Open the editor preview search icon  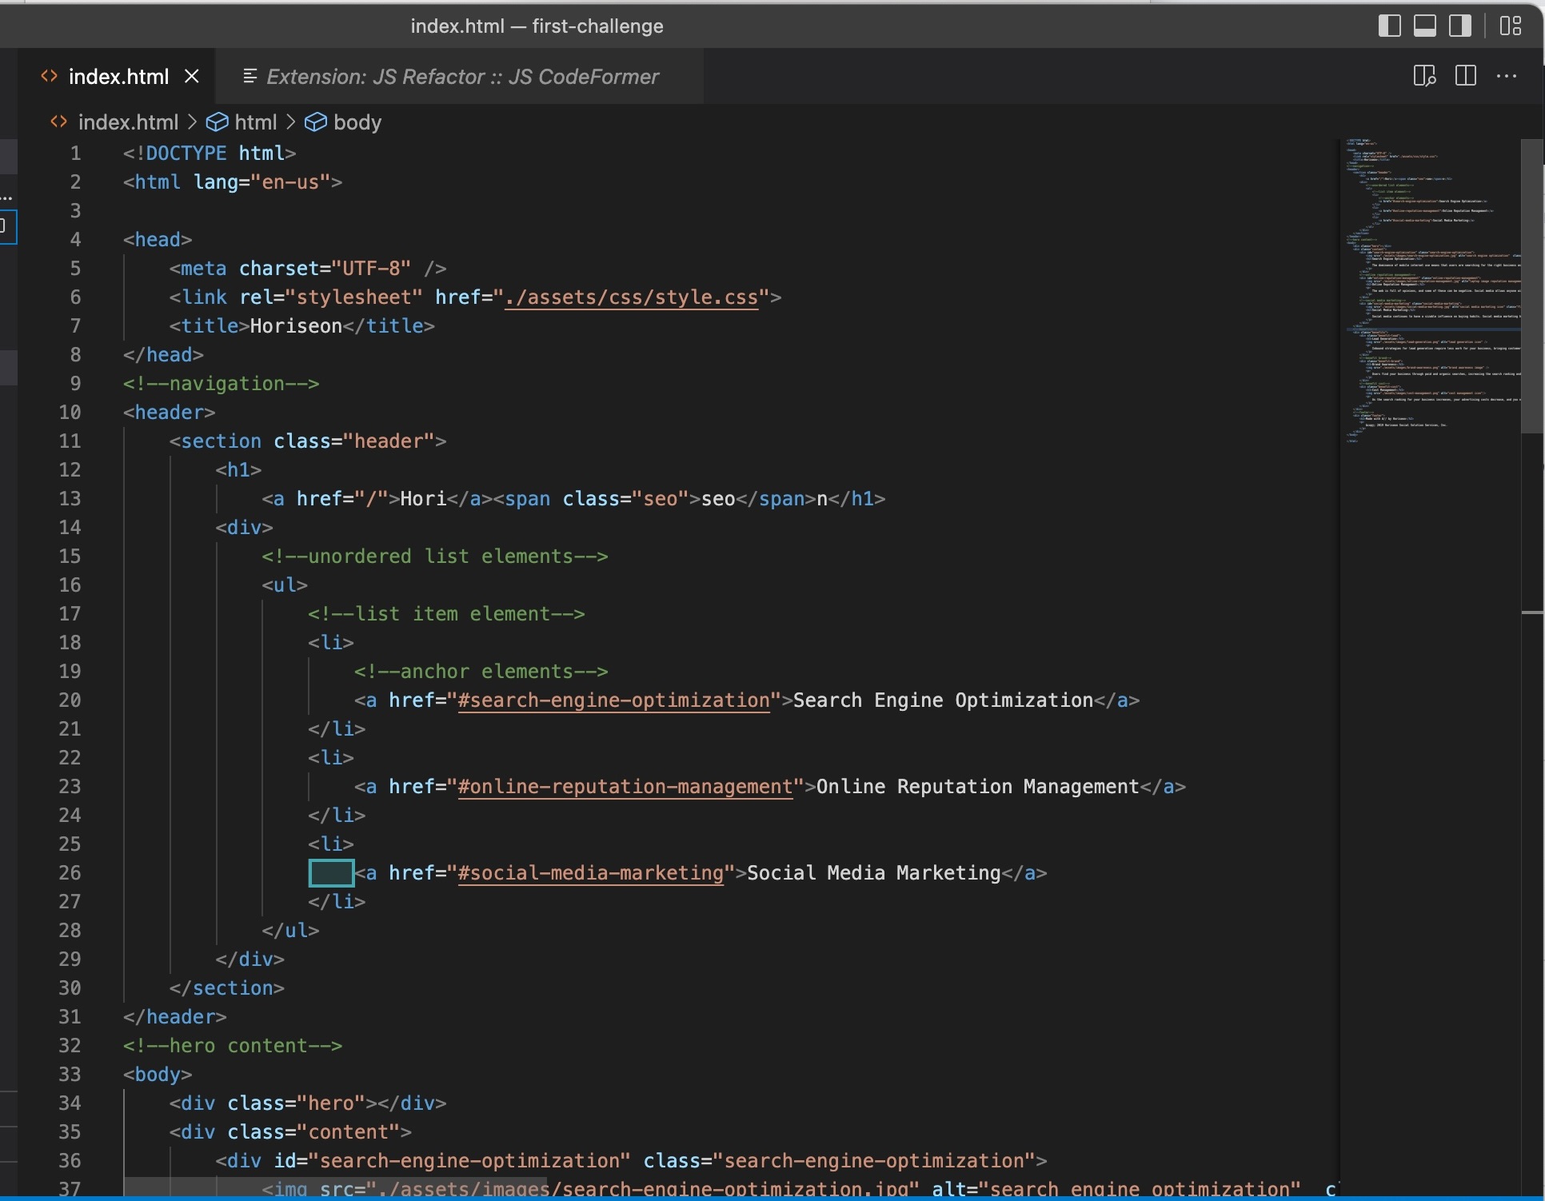pos(1425,76)
